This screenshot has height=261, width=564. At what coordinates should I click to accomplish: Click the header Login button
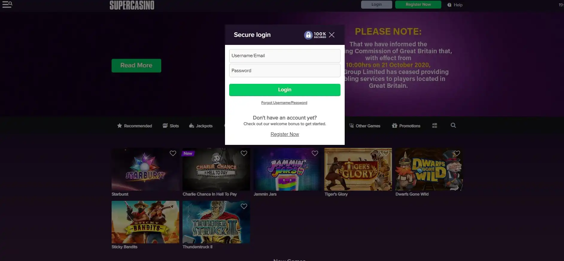pos(376,4)
